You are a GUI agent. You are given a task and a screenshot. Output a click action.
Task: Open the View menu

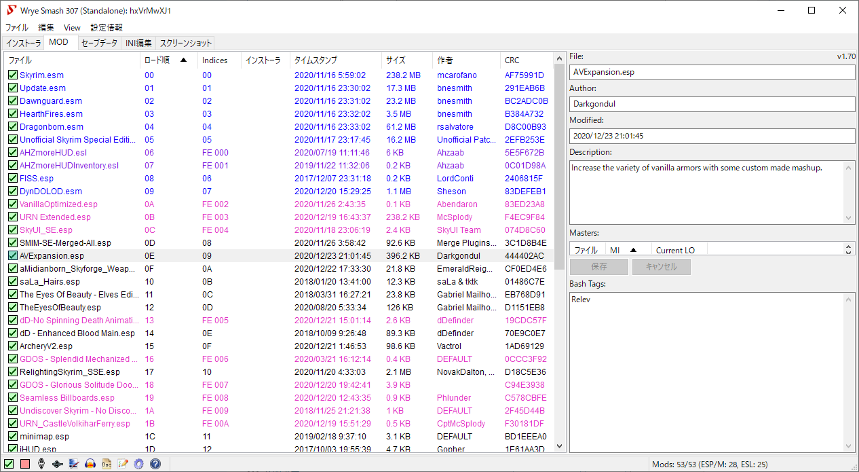click(x=72, y=28)
